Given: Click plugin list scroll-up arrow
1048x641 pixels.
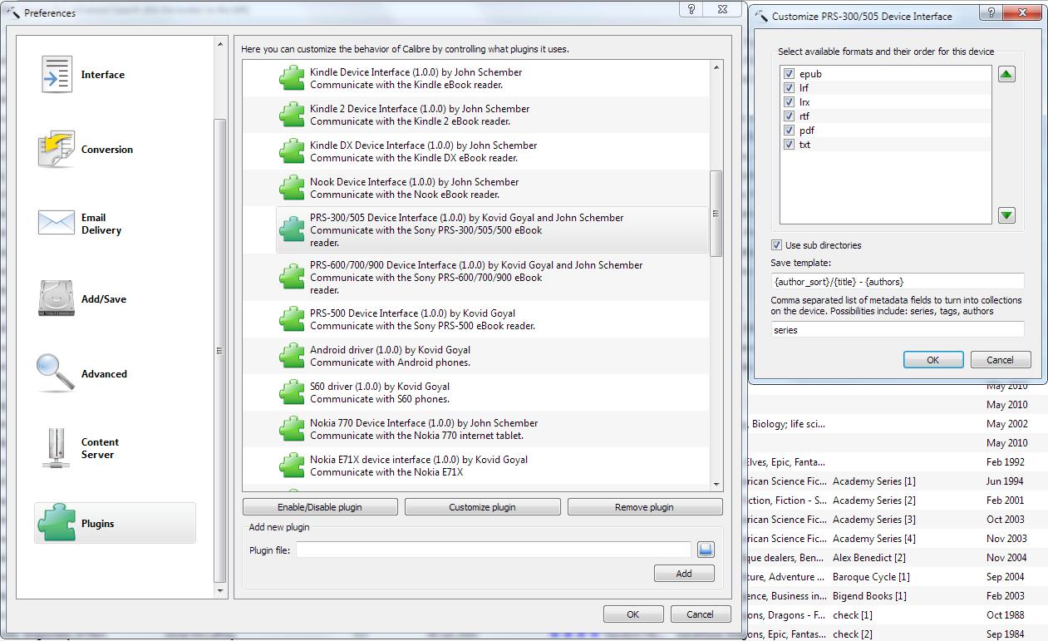Looking at the screenshot, I should click(716, 67).
